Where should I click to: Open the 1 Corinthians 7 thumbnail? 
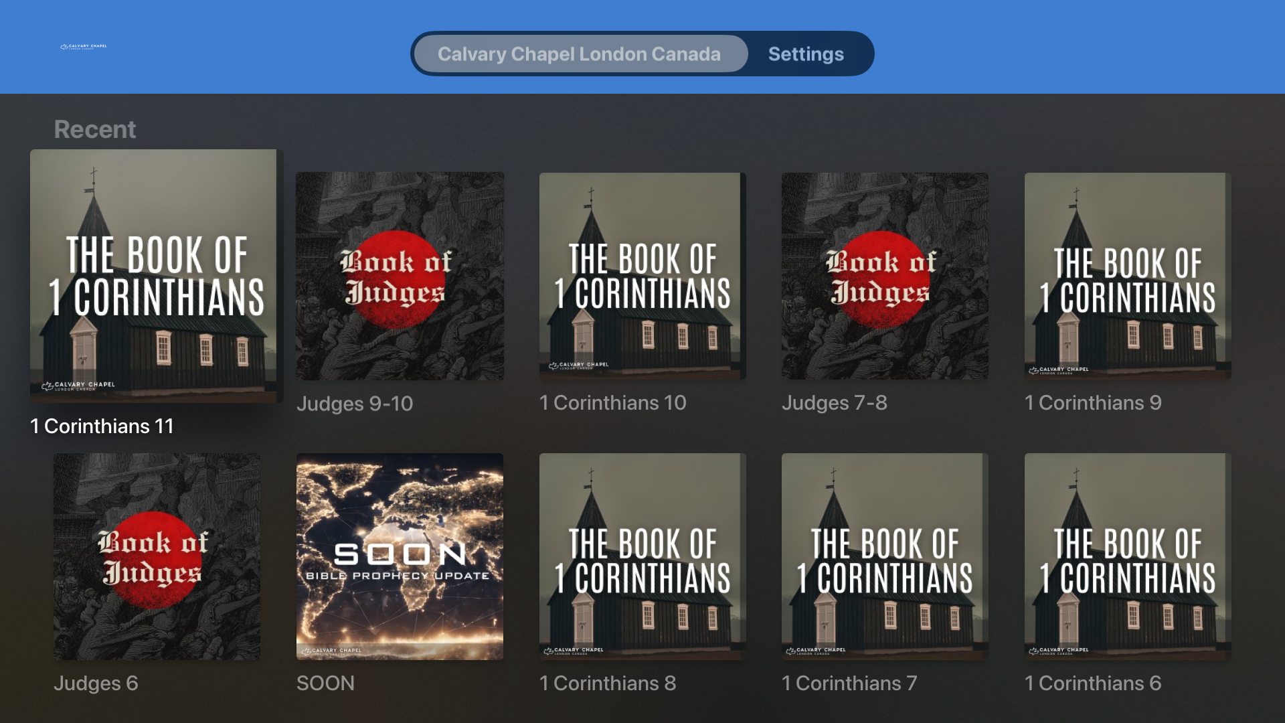pyautogui.click(x=885, y=556)
